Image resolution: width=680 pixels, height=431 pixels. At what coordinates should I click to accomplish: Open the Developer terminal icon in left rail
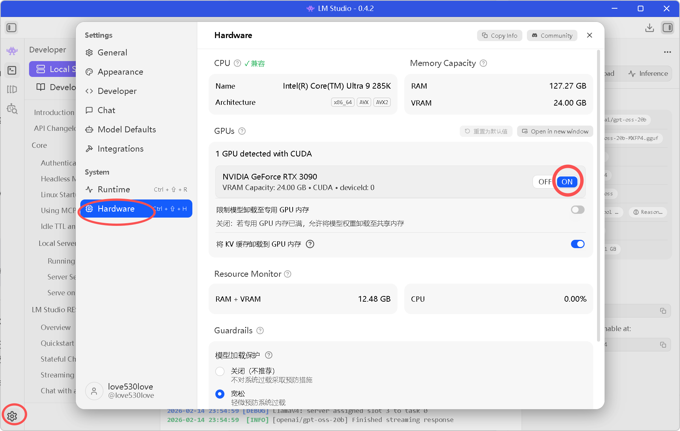pos(12,70)
